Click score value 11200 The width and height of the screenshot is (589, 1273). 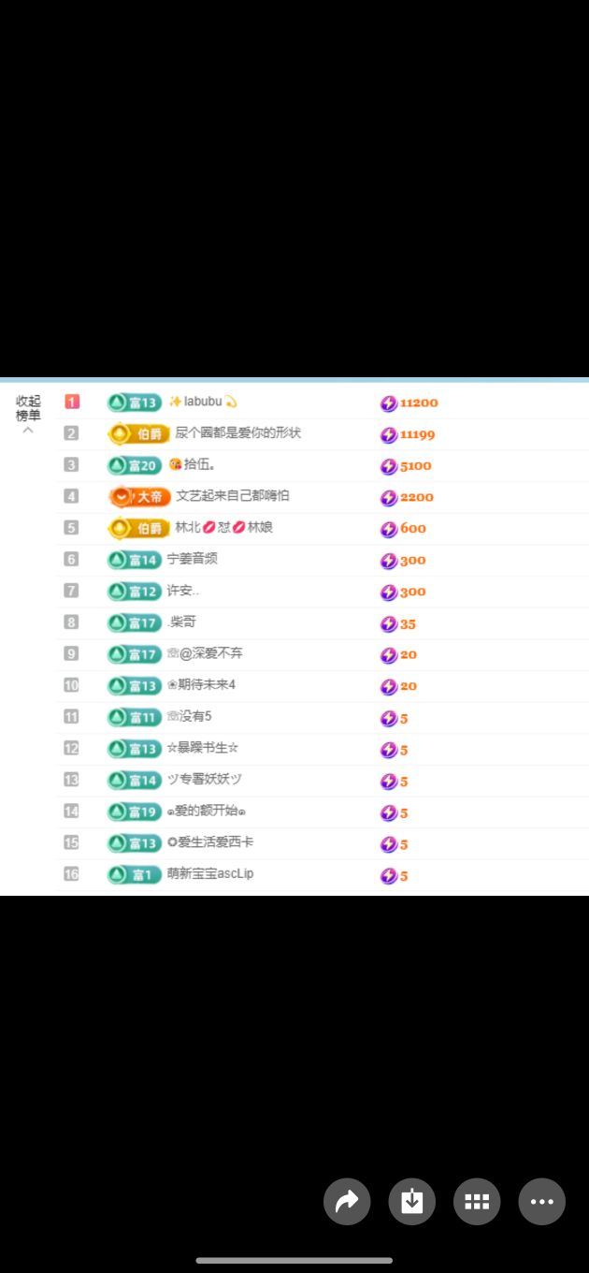(x=419, y=403)
